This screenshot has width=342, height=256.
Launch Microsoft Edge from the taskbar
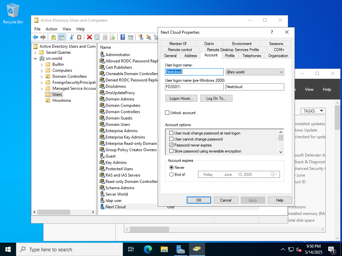[x=148, y=249]
